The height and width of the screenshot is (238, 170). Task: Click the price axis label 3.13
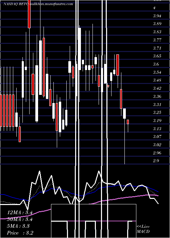click(157, 129)
